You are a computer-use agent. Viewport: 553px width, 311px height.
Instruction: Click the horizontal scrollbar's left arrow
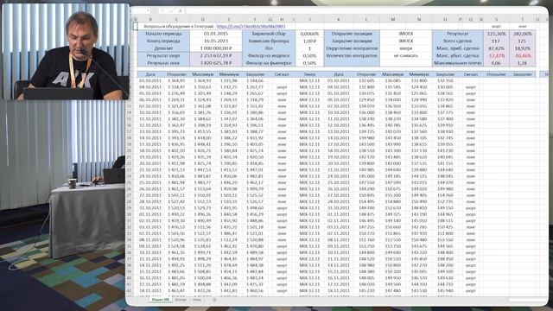[506, 300]
